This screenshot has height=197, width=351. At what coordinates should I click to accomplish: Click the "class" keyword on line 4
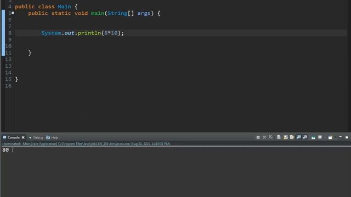[x=46, y=7]
